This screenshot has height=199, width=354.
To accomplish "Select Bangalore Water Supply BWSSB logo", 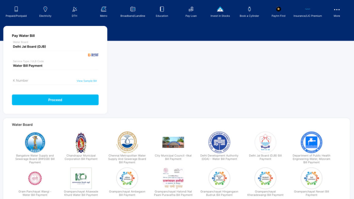I will [x=35, y=142].
